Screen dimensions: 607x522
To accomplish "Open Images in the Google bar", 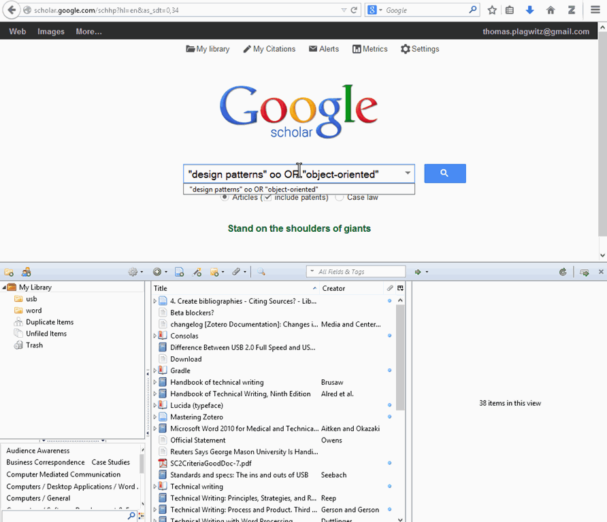I will point(51,31).
